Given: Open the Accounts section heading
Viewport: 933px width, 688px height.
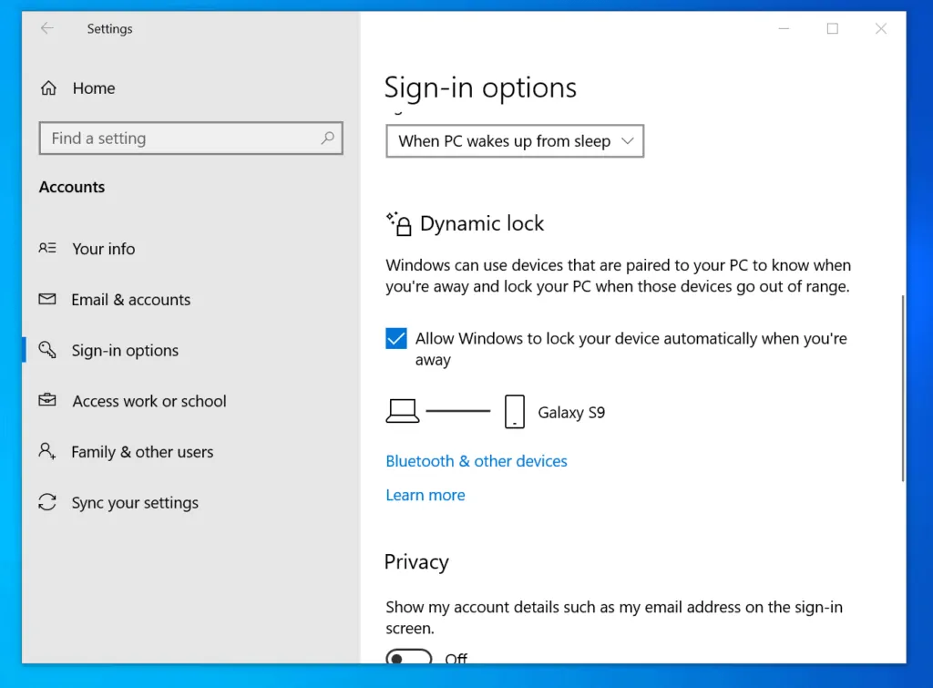Looking at the screenshot, I should (x=71, y=186).
